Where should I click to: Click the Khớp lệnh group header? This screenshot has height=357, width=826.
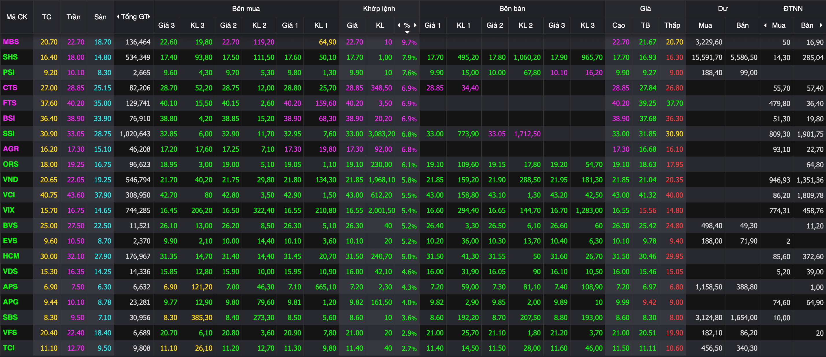[x=379, y=9]
